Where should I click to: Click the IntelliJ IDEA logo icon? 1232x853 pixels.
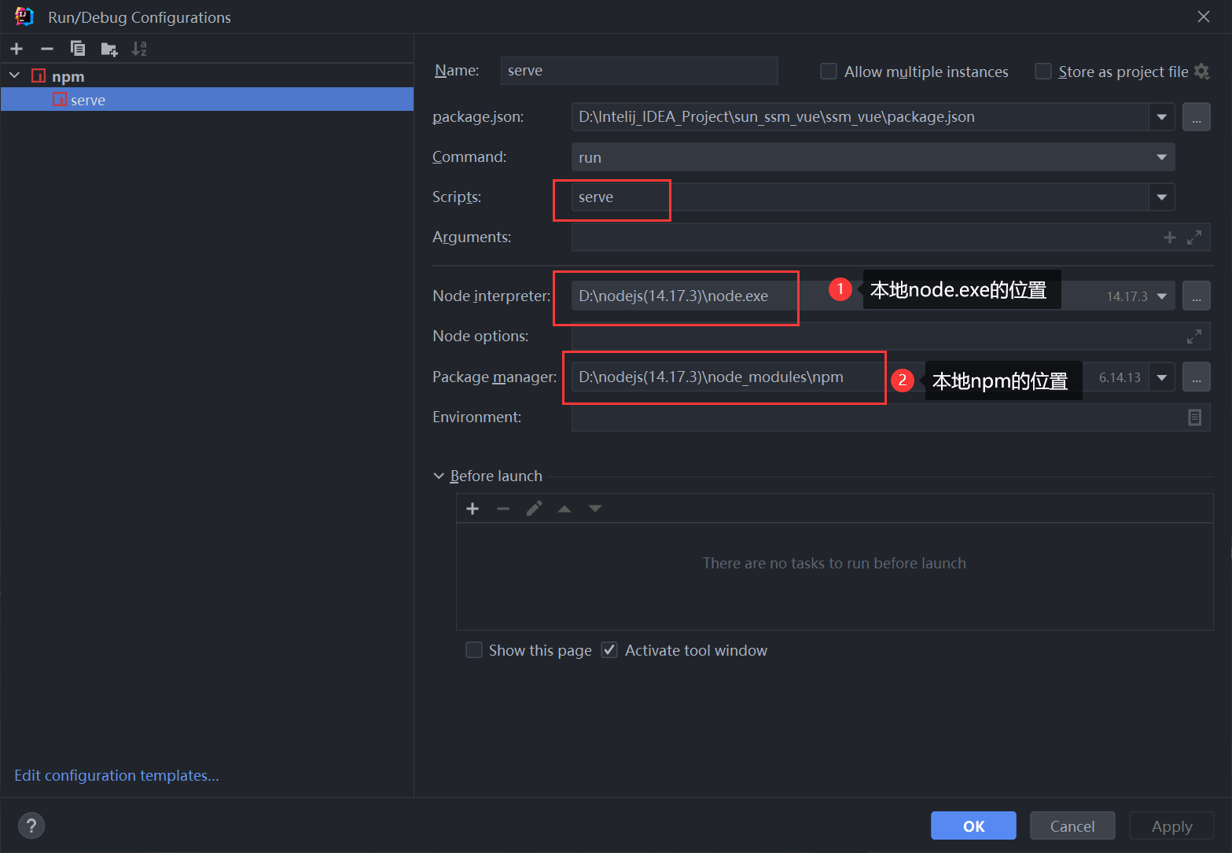pos(24,17)
